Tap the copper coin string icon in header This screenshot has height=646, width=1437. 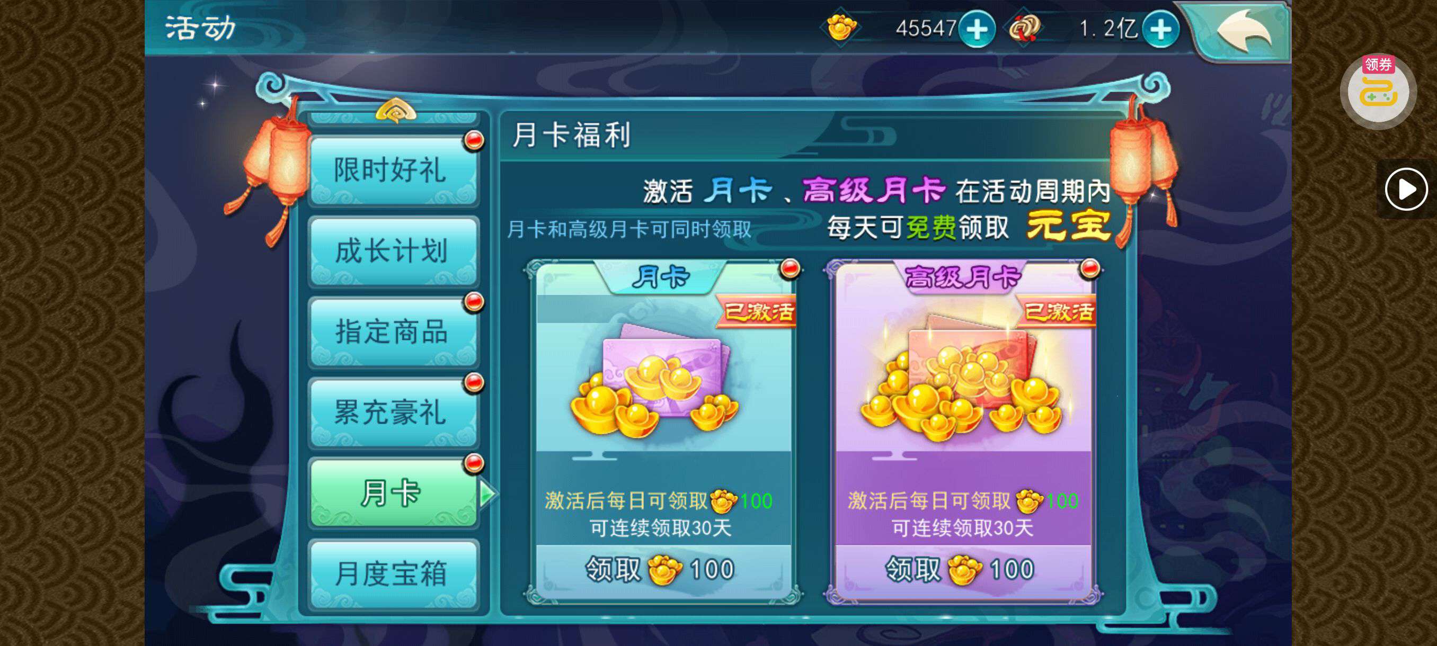point(1024,28)
